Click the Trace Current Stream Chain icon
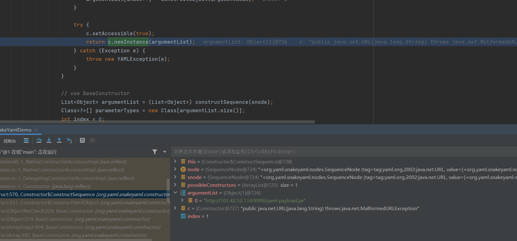 pyautogui.click(x=92, y=140)
